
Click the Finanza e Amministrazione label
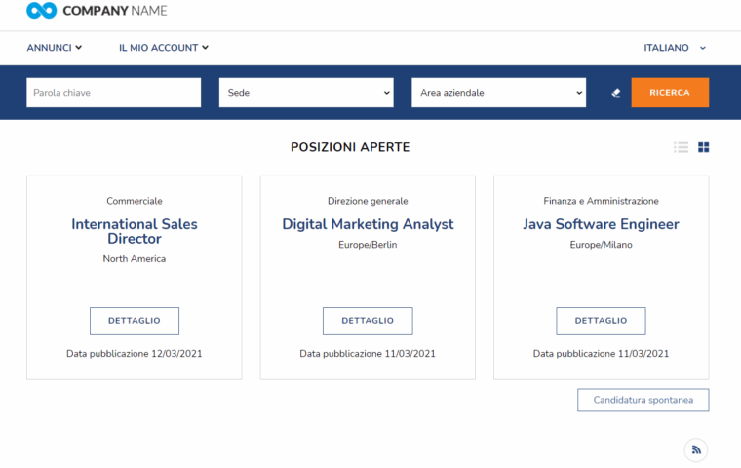tap(601, 201)
